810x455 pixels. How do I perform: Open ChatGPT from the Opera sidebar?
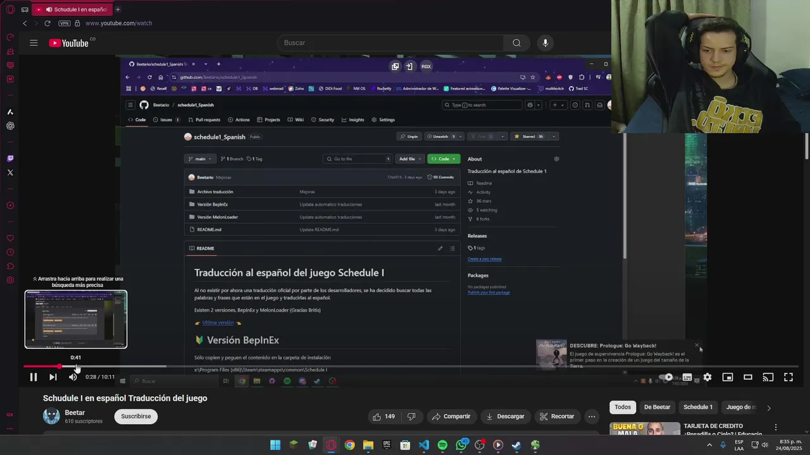click(x=10, y=126)
